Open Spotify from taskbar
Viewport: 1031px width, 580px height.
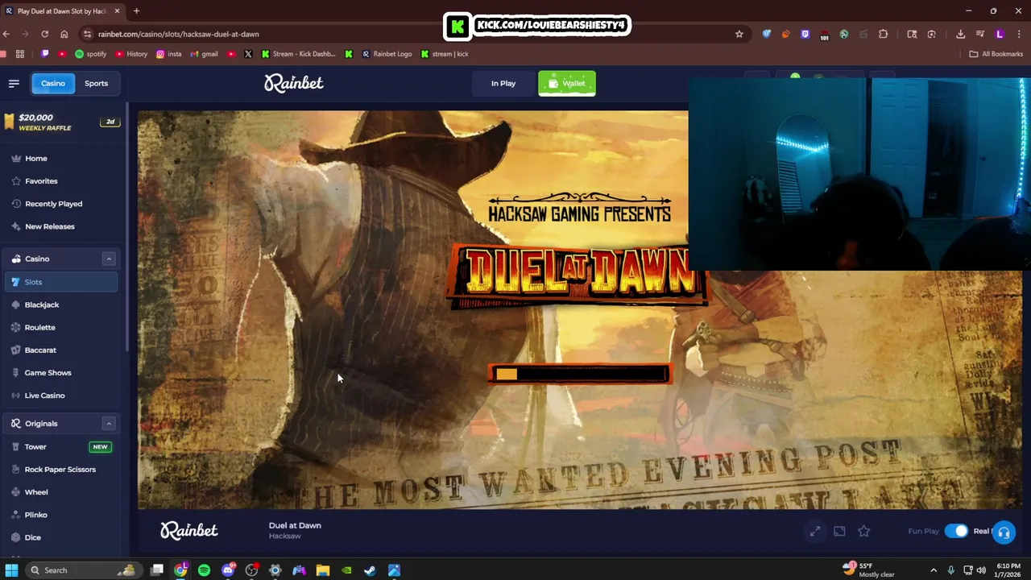(x=205, y=570)
